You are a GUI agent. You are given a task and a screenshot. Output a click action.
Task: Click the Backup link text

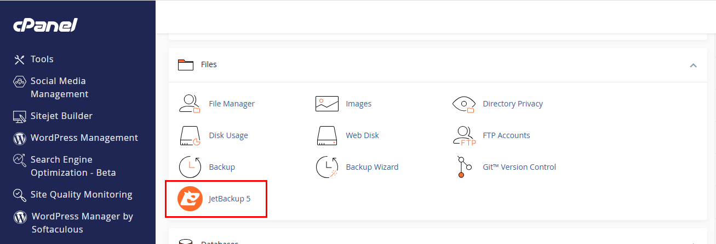coord(222,167)
